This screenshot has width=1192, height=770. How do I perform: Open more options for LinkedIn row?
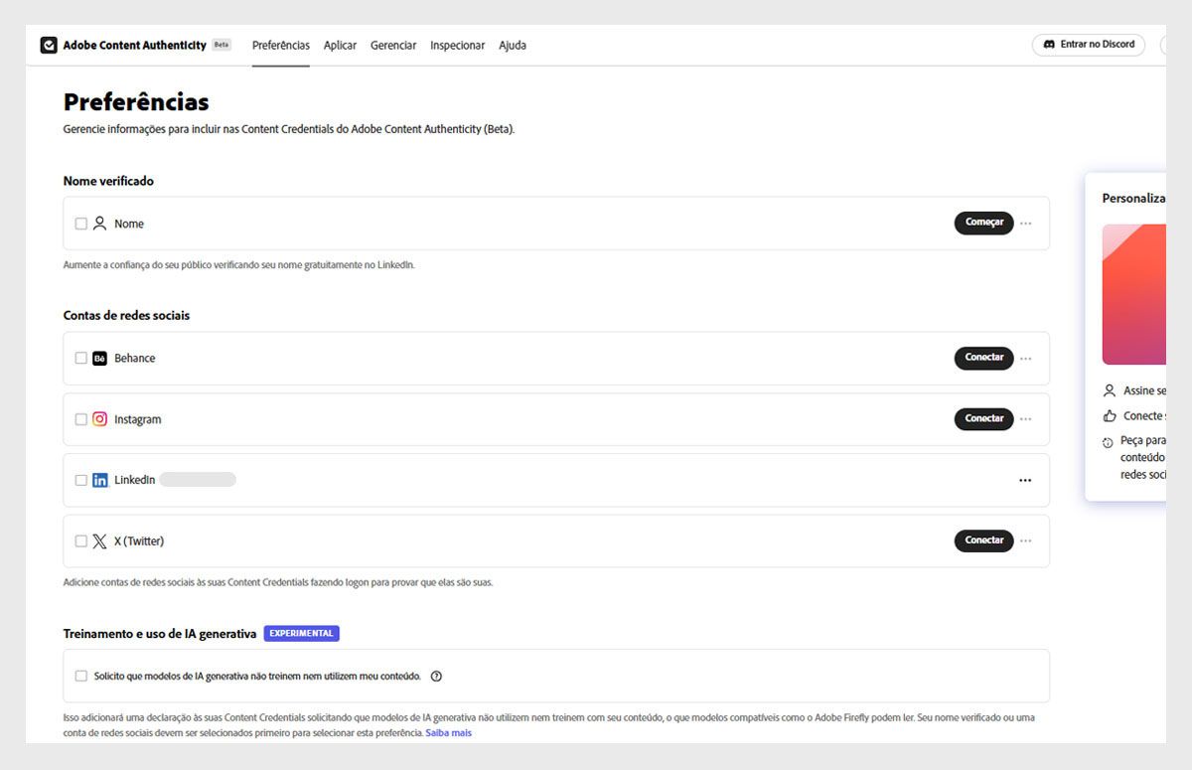pos(1025,481)
